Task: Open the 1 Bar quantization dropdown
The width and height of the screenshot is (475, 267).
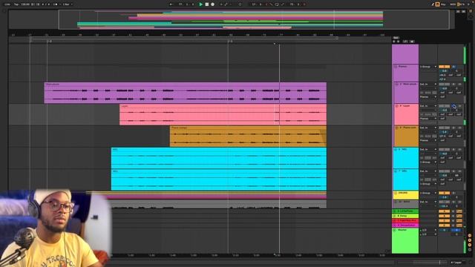Action: tap(67, 4)
